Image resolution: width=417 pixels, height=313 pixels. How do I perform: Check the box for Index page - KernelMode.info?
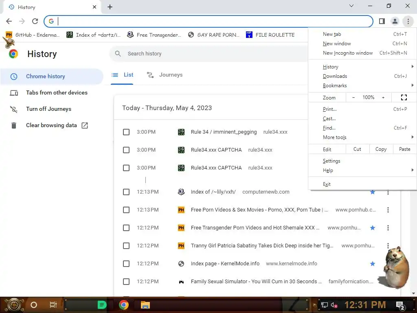click(x=126, y=264)
